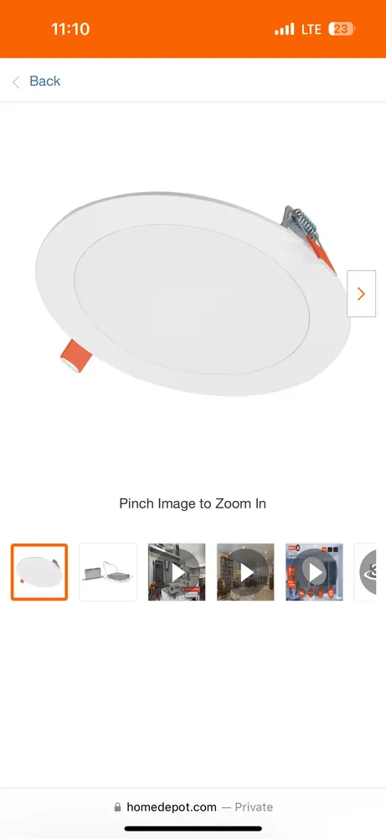
Task: Open the partially visible 360 view thumbnail
Action: 365,572
